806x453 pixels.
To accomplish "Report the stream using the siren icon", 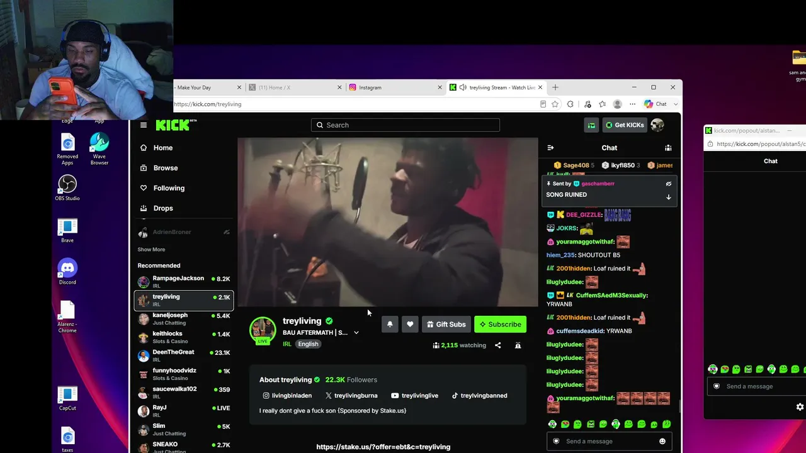I will (518, 345).
